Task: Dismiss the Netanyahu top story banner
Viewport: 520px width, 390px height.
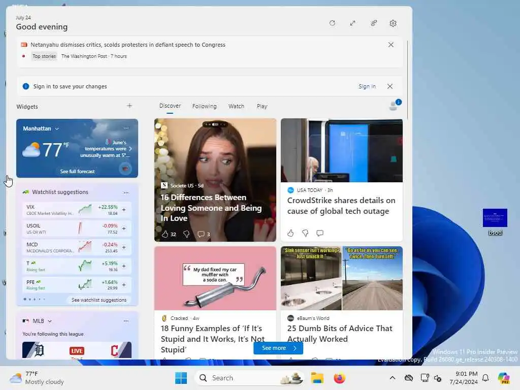Action: click(x=391, y=45)
